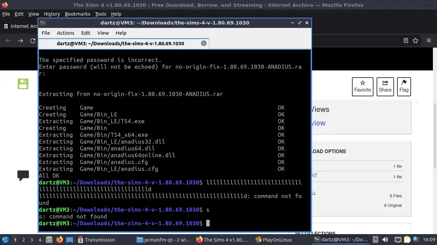The height and width of the screenshot is (245, 437).
Task: Switch to workspace 1
Action: (15, 240)
